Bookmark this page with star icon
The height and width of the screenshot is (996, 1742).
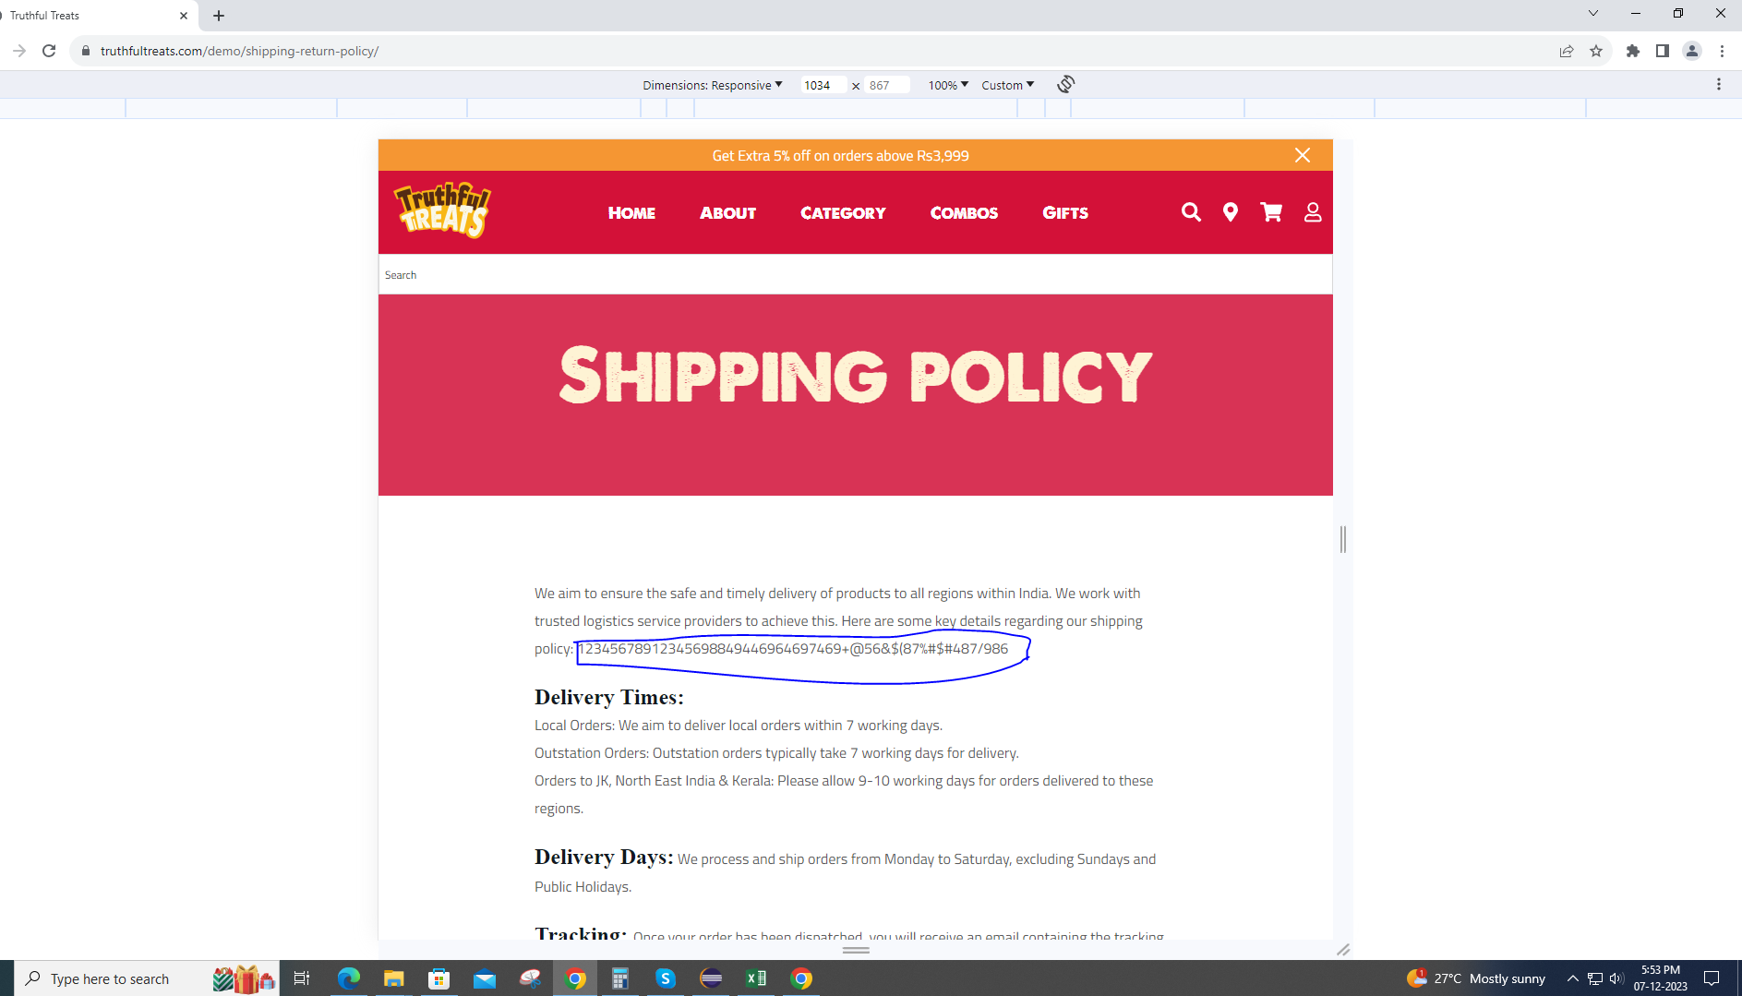tap(1596, 51)
